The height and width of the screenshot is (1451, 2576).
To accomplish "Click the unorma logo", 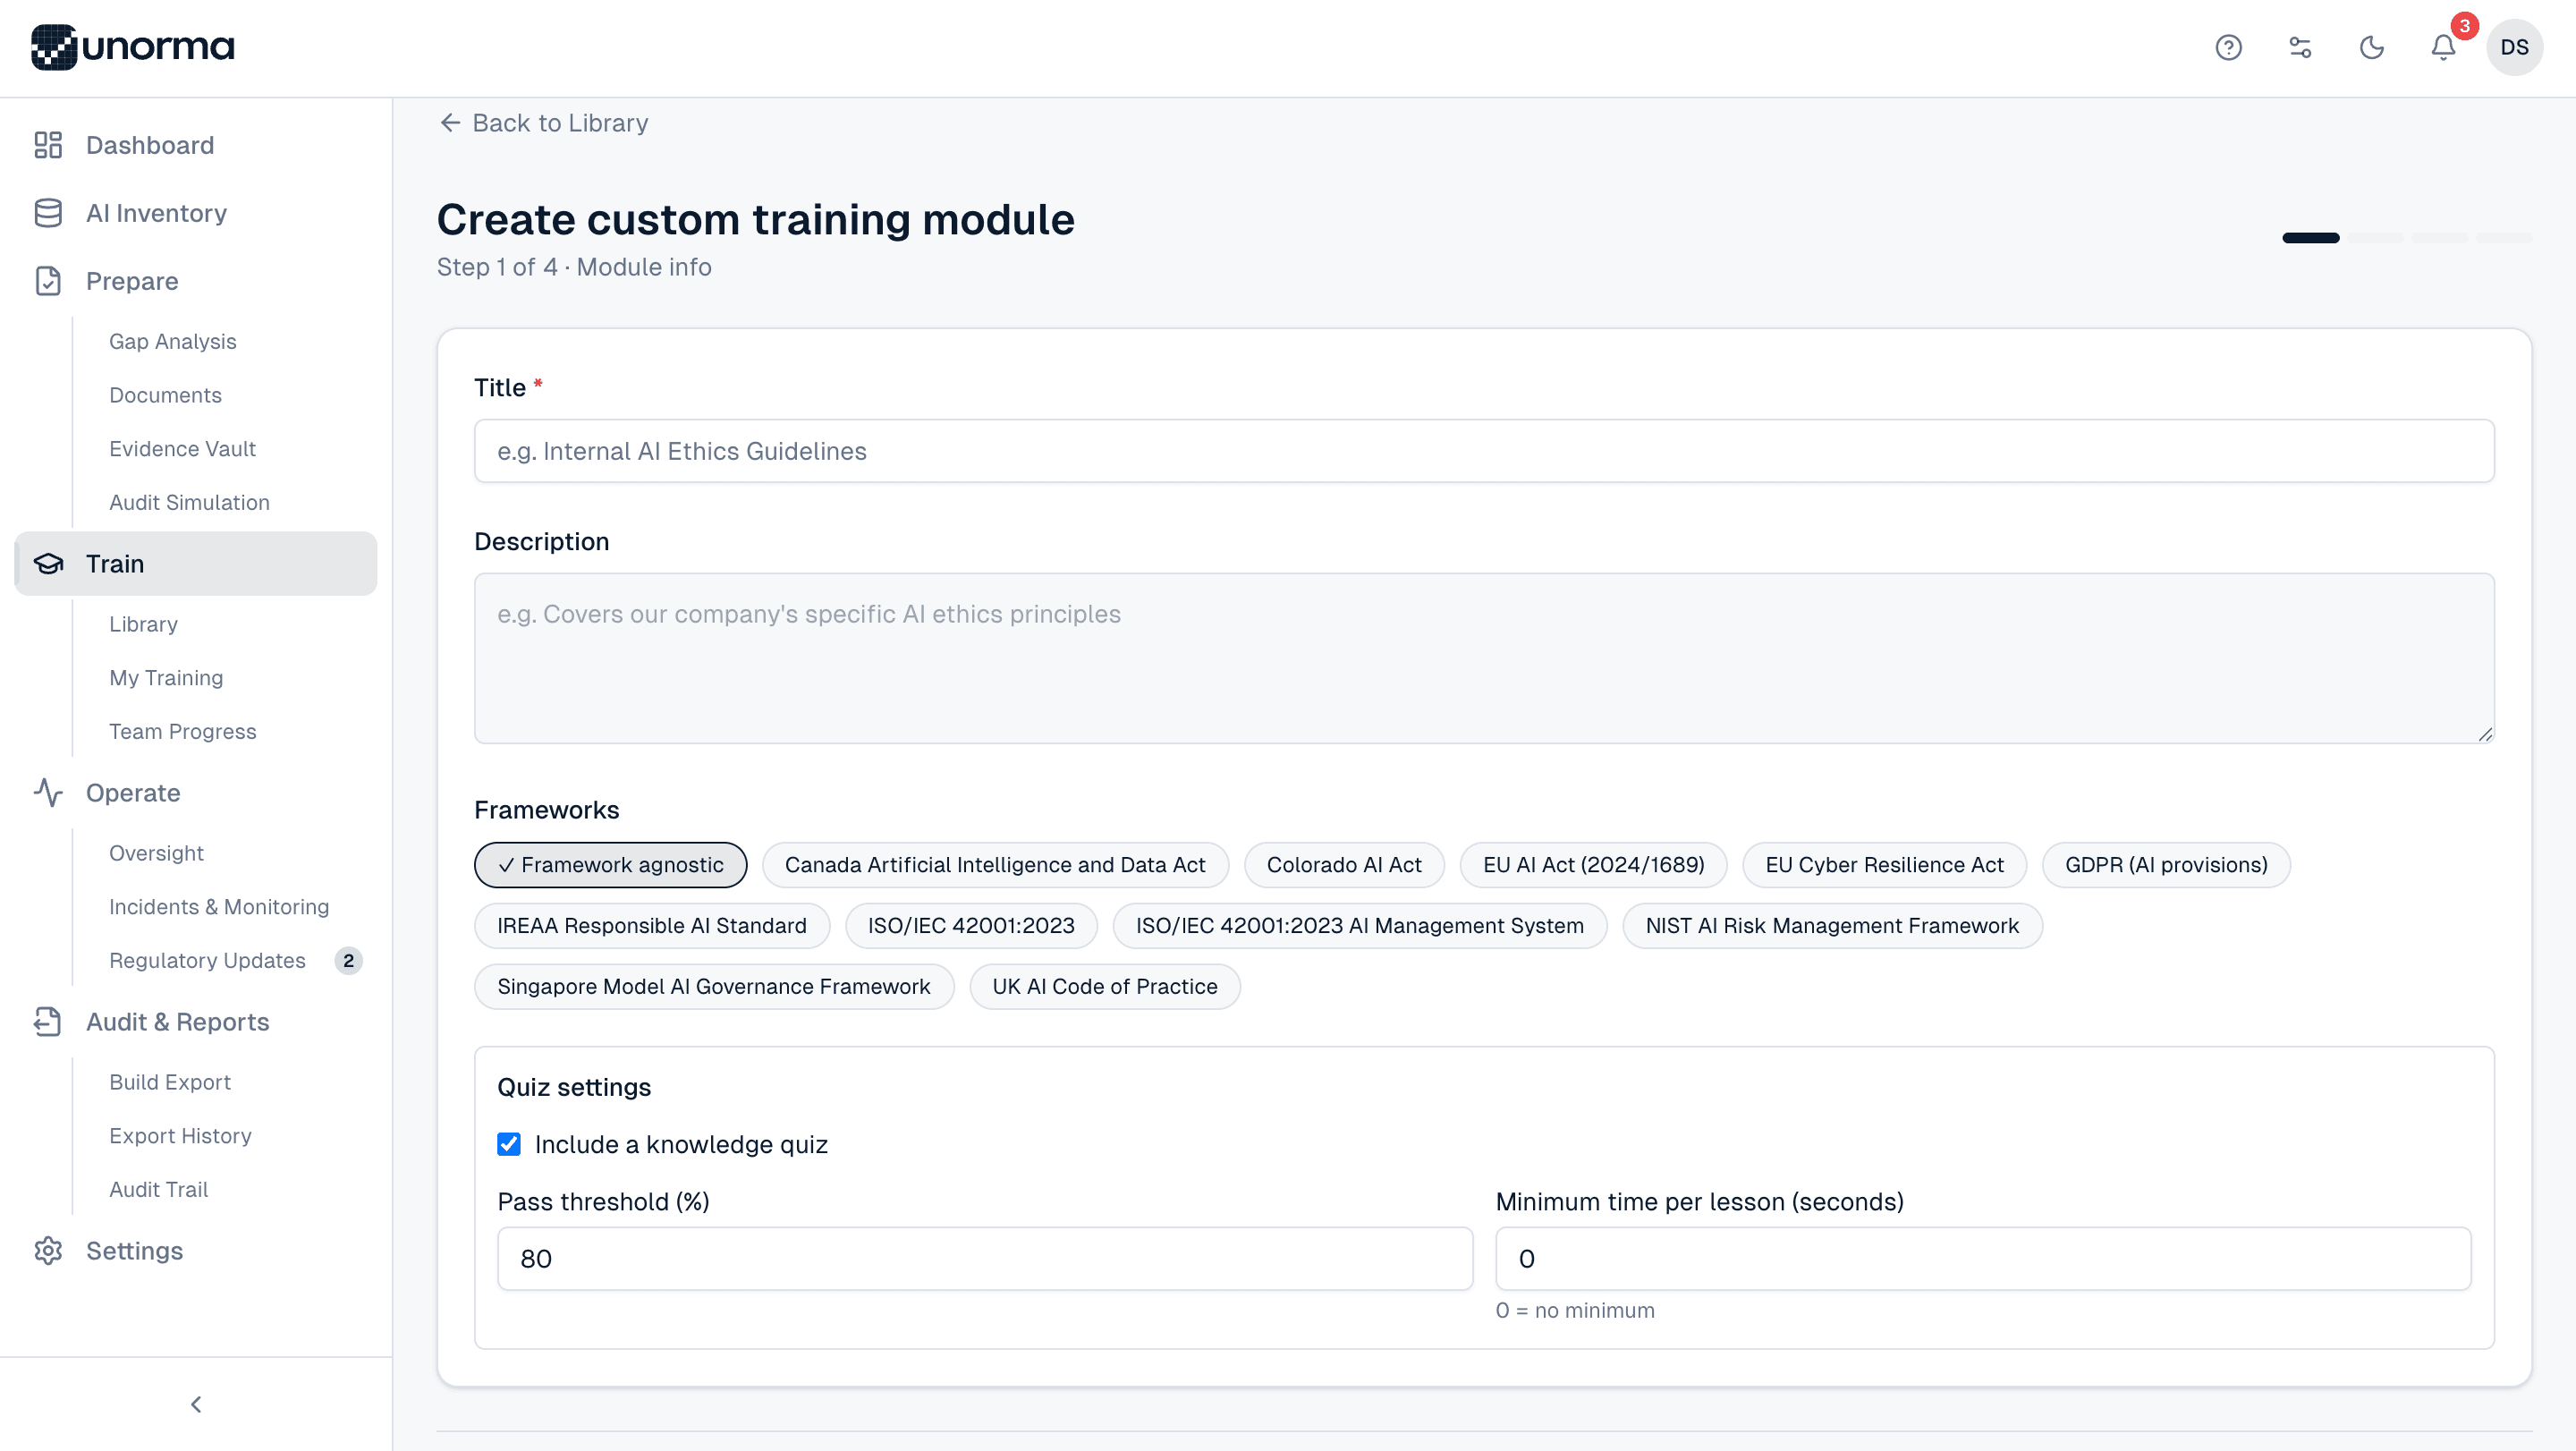I will (132, 47).
